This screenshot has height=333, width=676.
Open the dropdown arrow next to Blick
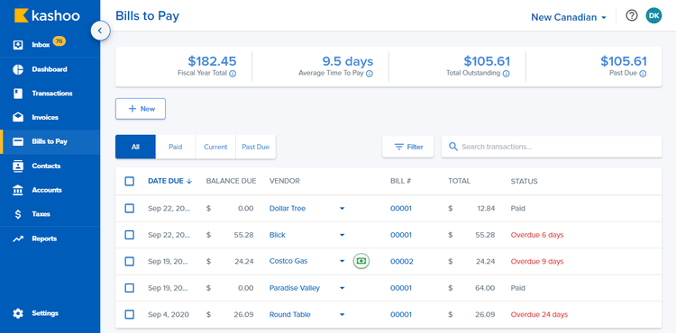click(342, 235)
